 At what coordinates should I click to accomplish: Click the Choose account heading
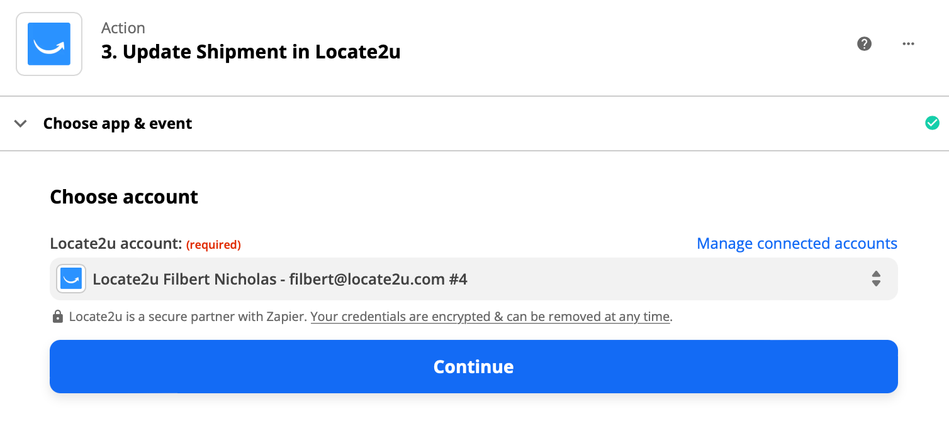coord(124,197)
